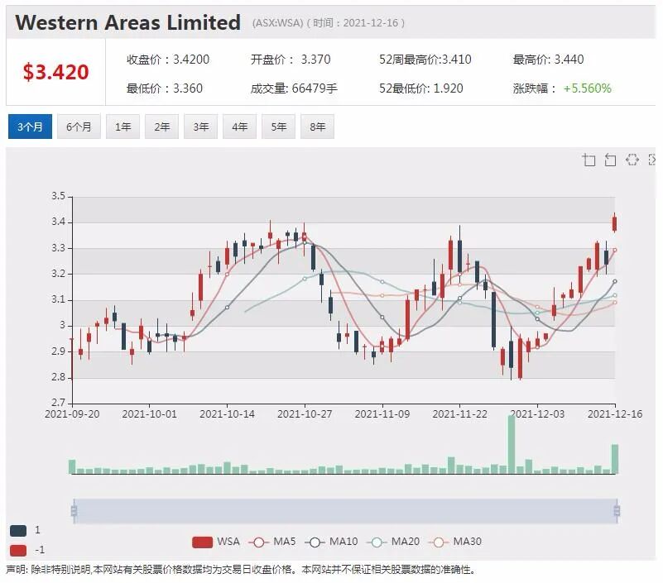Click the 最低价：3.360 value

165,88
